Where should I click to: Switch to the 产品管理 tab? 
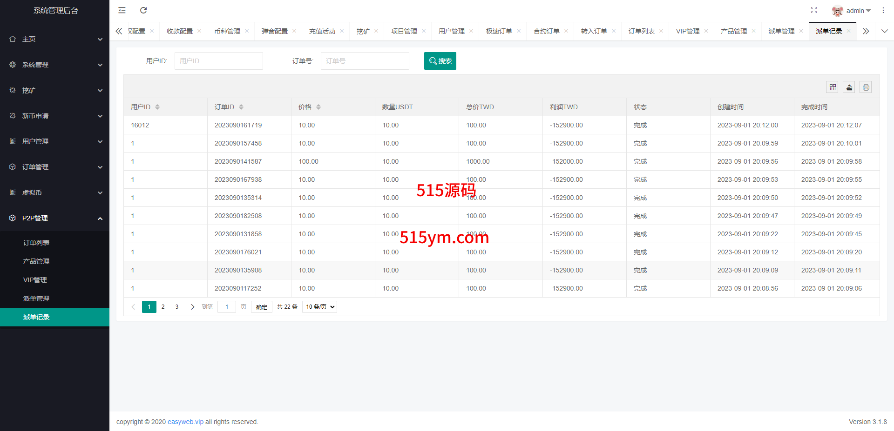point(733,31)
